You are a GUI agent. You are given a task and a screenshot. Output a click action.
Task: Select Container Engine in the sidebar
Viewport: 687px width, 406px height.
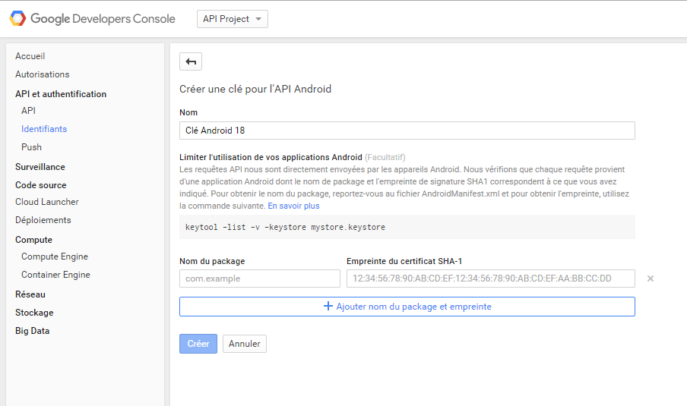pos(55,275)
